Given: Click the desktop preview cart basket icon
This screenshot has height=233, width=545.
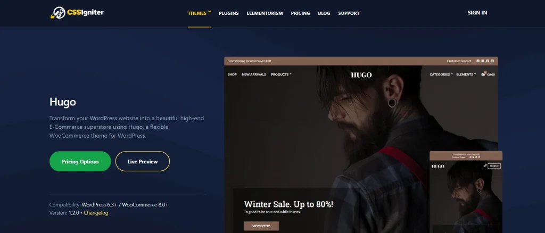Looking at the screenshot, I should click(483, 74).
